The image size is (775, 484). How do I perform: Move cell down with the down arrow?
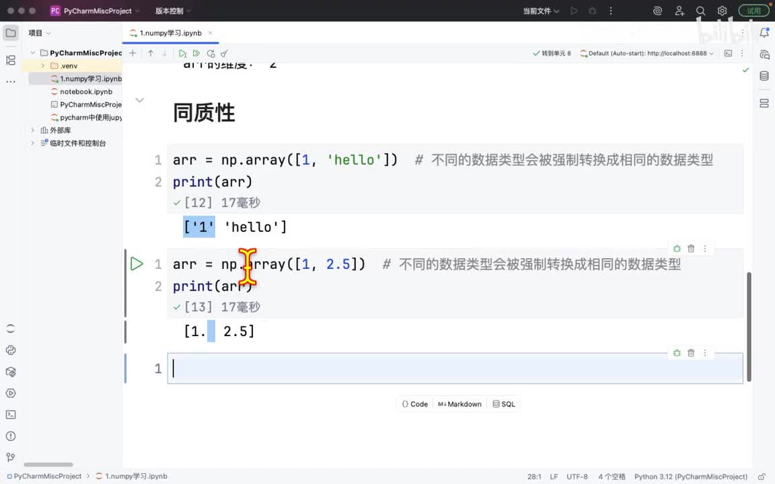[x=164, y=53]
